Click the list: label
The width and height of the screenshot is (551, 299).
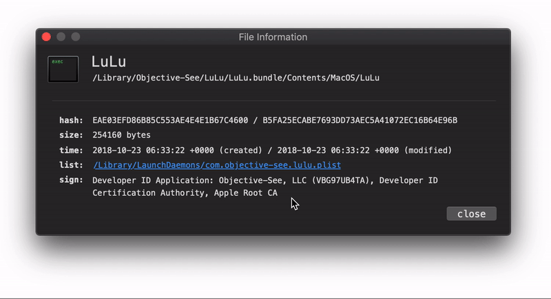[71, 165]
